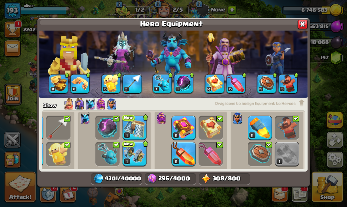This screenshot has height=207, width=347.
Task: Click the Attack! button
Action: pyautogui.click(x=20, y=187)
